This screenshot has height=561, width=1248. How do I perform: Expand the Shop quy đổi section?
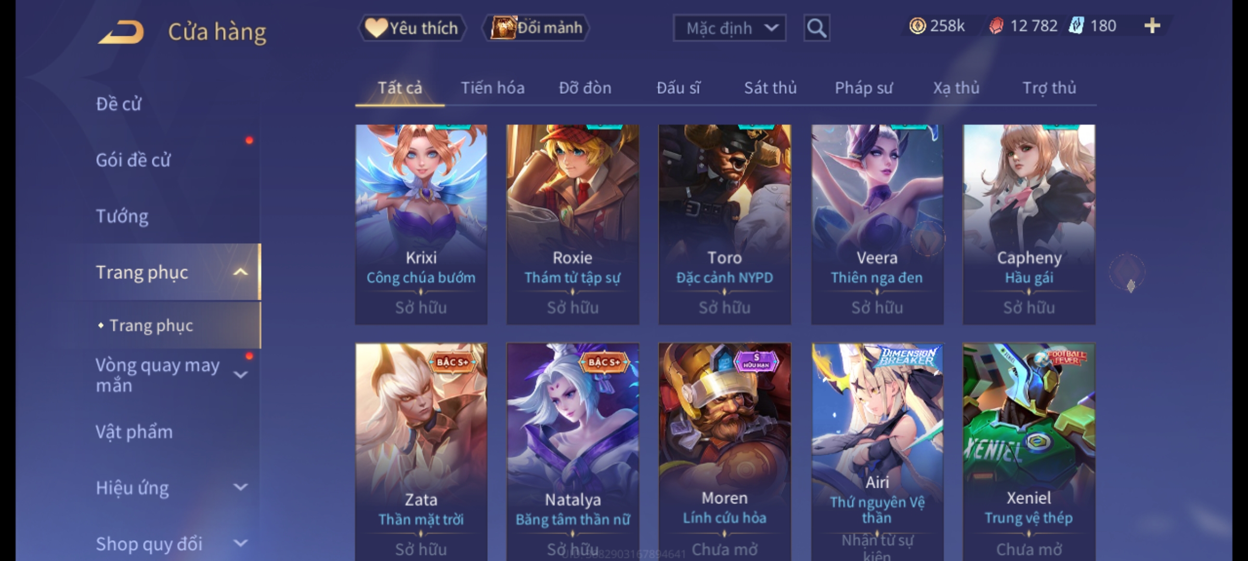pos(240,543)
